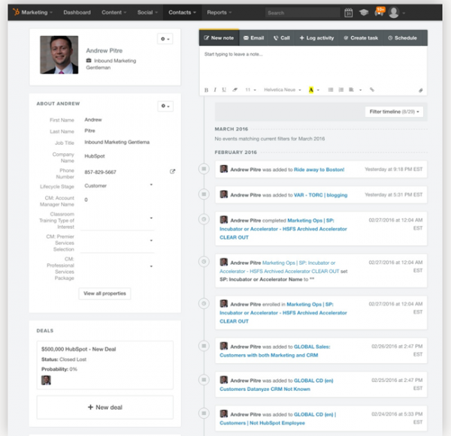Screen dimensions: 451x436
Task: Open Ride away to Boston! link
Action: (x=319, y=170)
